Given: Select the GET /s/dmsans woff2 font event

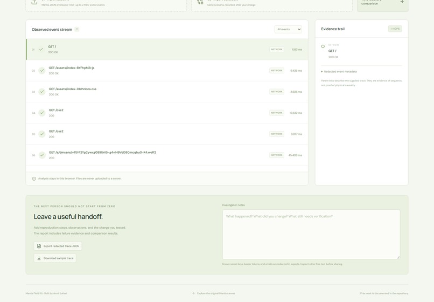Looking at the screenshot, I should coord(167,155).
